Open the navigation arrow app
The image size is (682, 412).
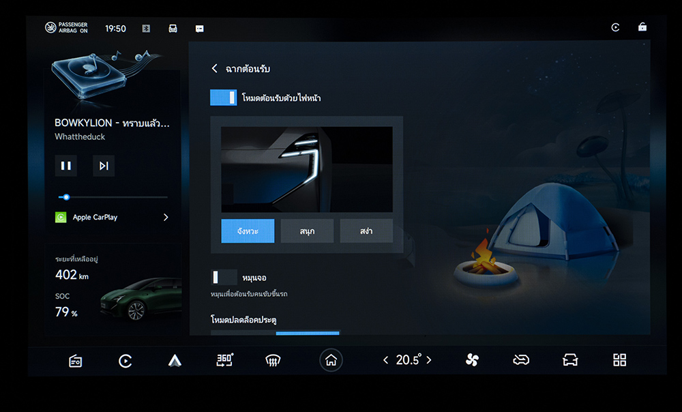coord(175,361)
